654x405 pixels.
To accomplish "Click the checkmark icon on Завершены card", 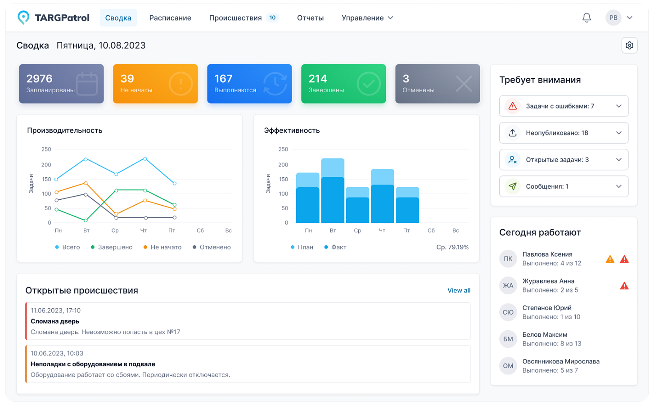I will [369, 84].
